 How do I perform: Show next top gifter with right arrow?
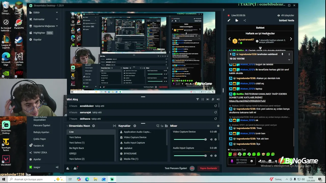(291, 39)
